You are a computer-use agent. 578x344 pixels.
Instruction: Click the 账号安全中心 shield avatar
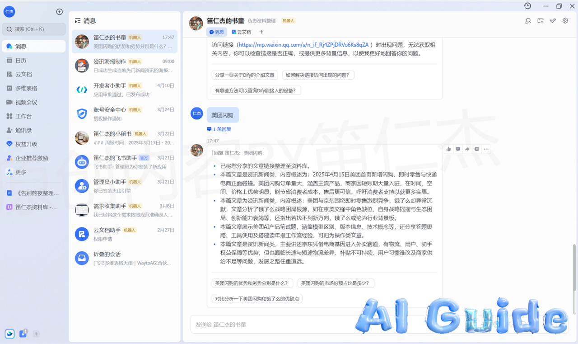(x=82, y=113)
